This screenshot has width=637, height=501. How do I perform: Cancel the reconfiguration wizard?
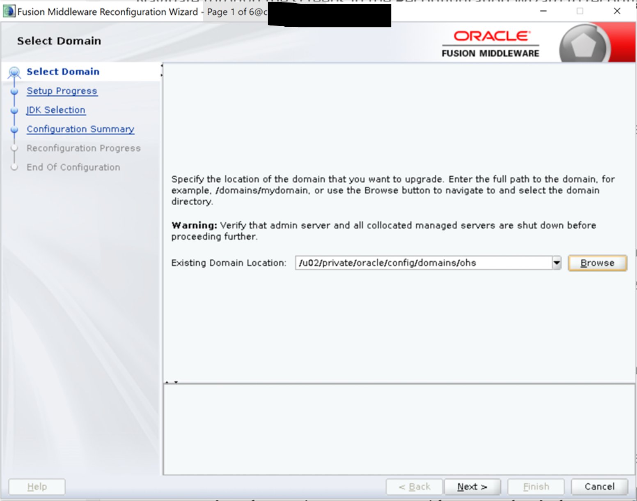(x=599, y=487)
